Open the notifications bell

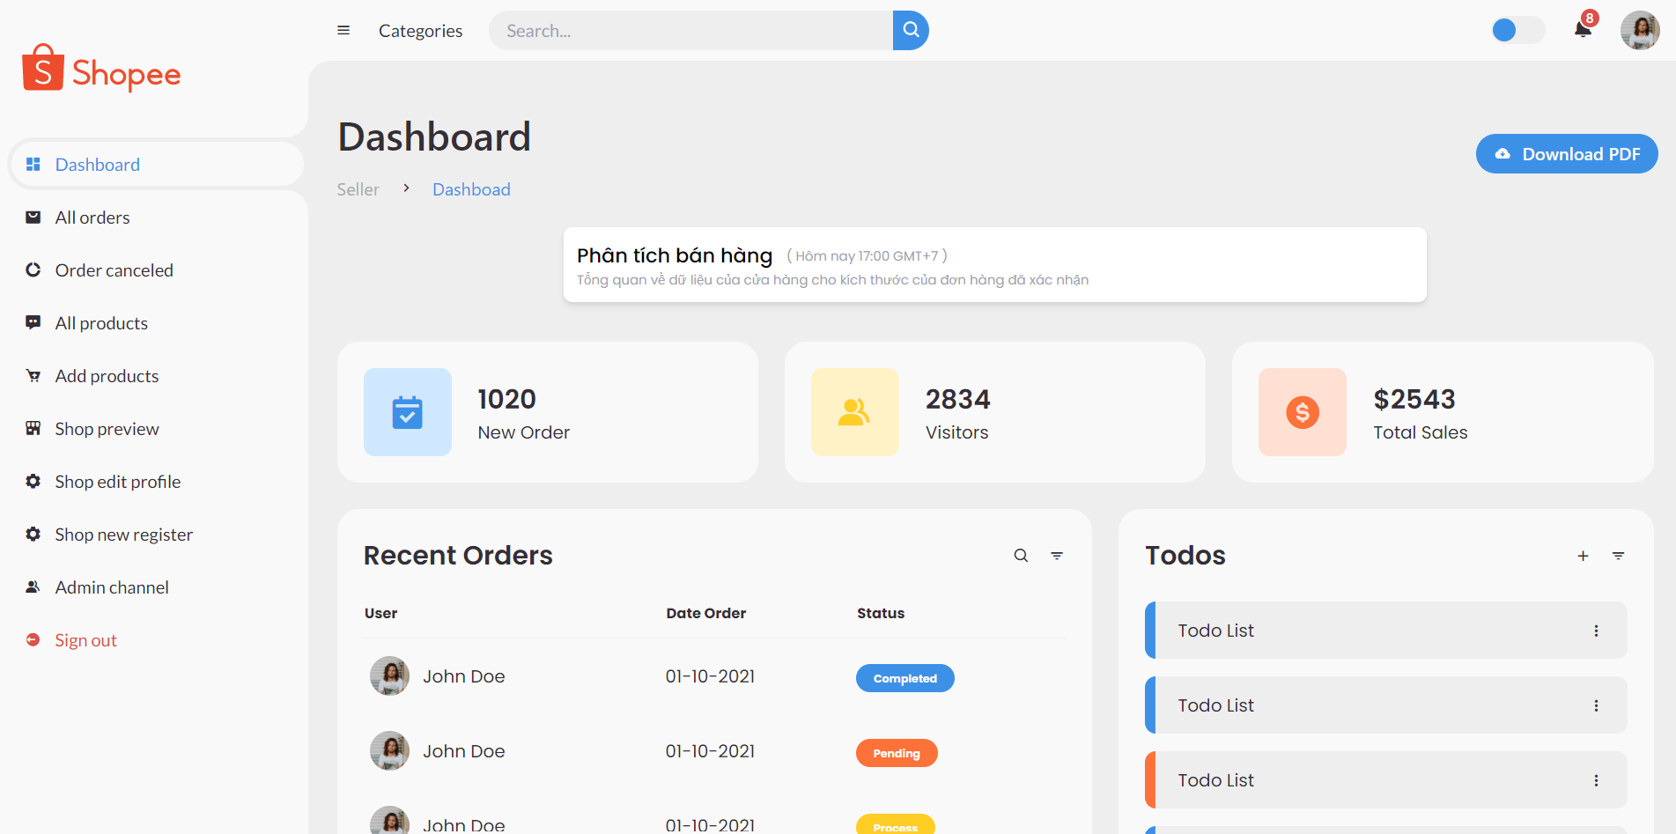coord(1583,30)
